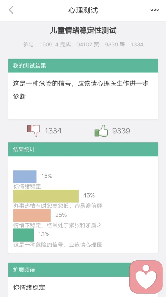This screenshot has height=297, width=166.
Task: Click the 1334 dislike count
Action: coord(53,131)
